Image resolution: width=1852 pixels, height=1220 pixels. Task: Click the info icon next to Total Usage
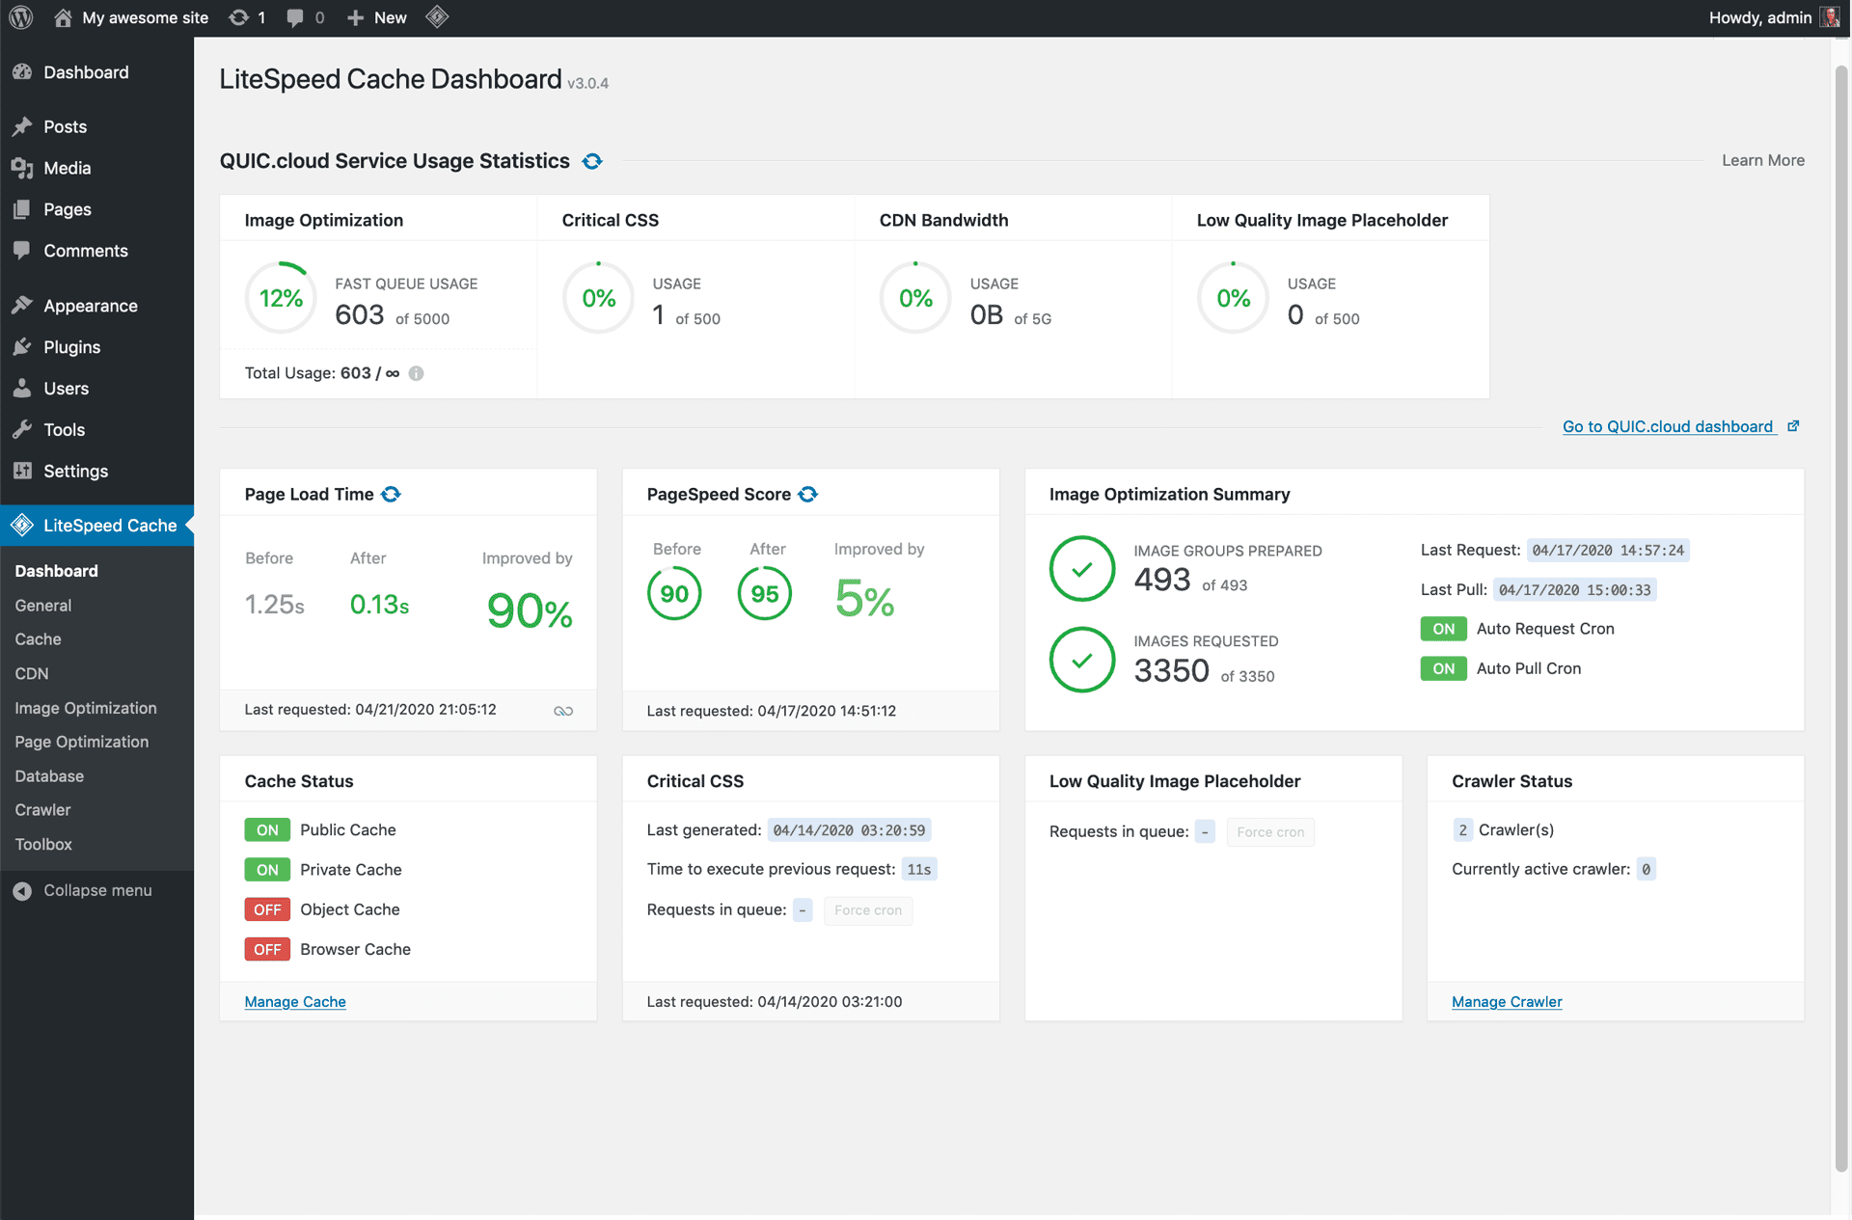coord(417,373)
